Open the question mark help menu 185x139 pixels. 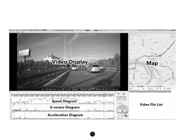click(25, 32)
